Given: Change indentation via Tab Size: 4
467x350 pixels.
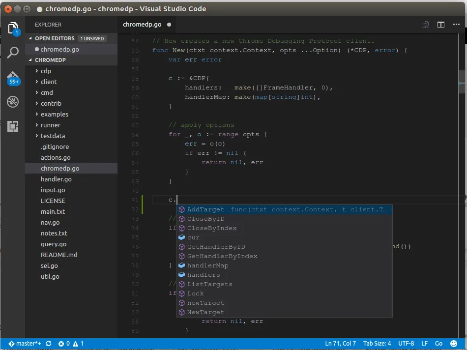Looking at the screenshot, I should coord(377,344).
